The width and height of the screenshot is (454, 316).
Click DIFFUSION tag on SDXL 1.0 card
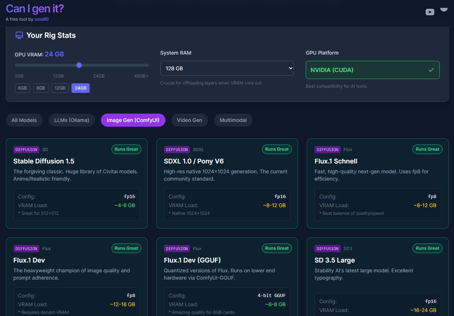point(177,150)
